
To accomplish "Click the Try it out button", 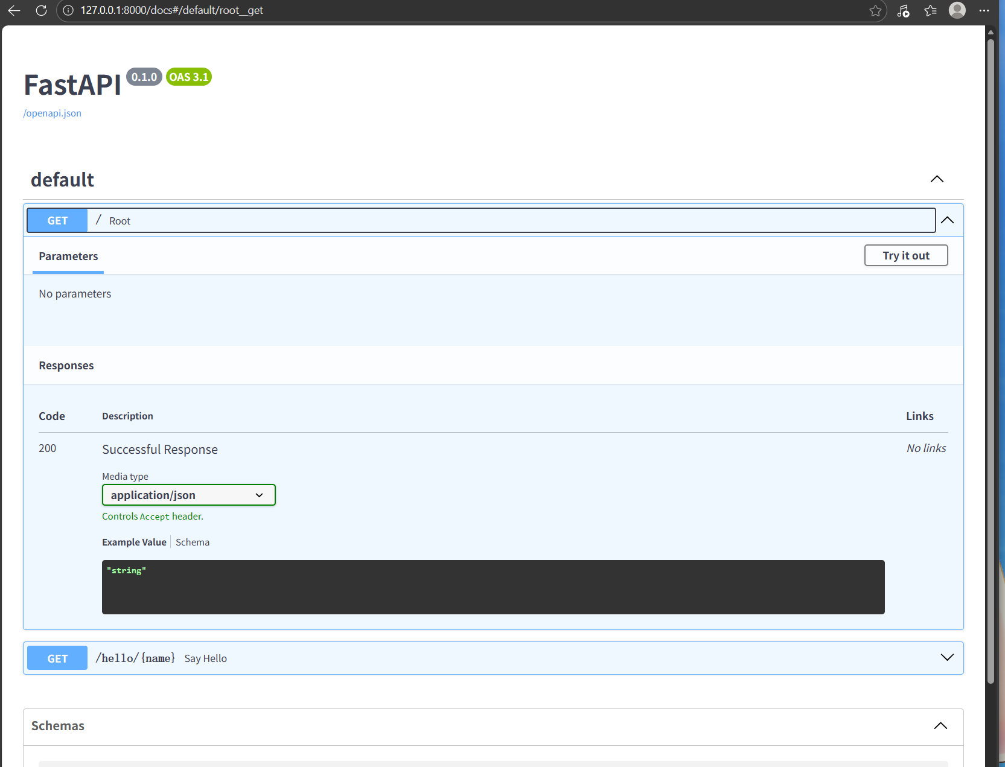I will pos(906,255).
